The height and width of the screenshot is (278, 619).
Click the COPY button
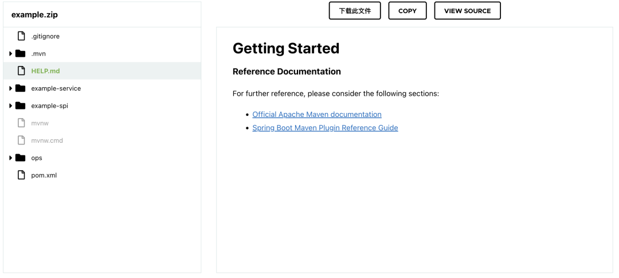(408, 11)
